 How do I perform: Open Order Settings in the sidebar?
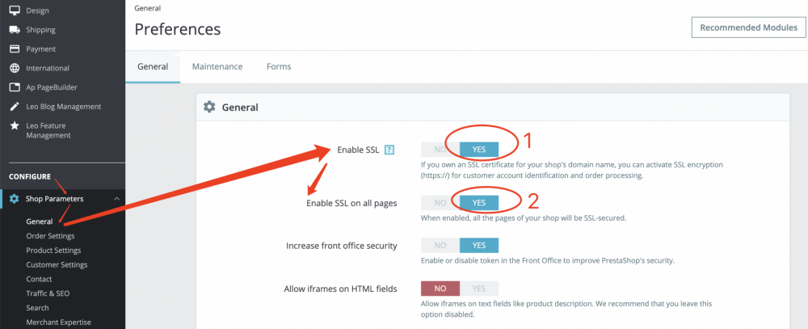point(50,236)
